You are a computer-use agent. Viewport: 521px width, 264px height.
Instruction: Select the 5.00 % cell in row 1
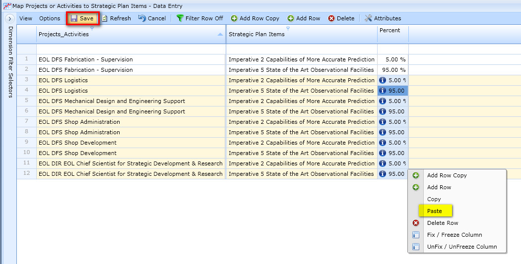pyautogui.click(x=393, y=59)
